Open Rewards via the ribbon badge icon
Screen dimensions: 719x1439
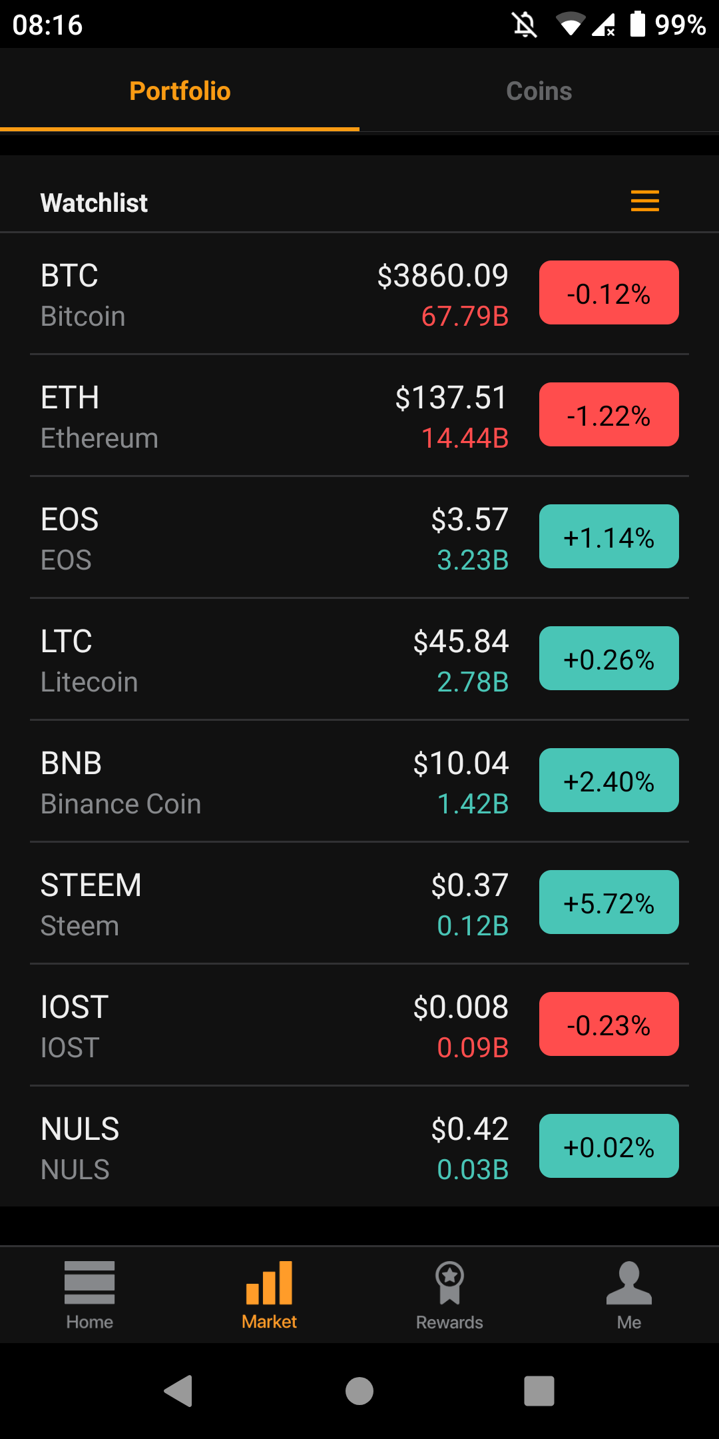coord(449,1283)
